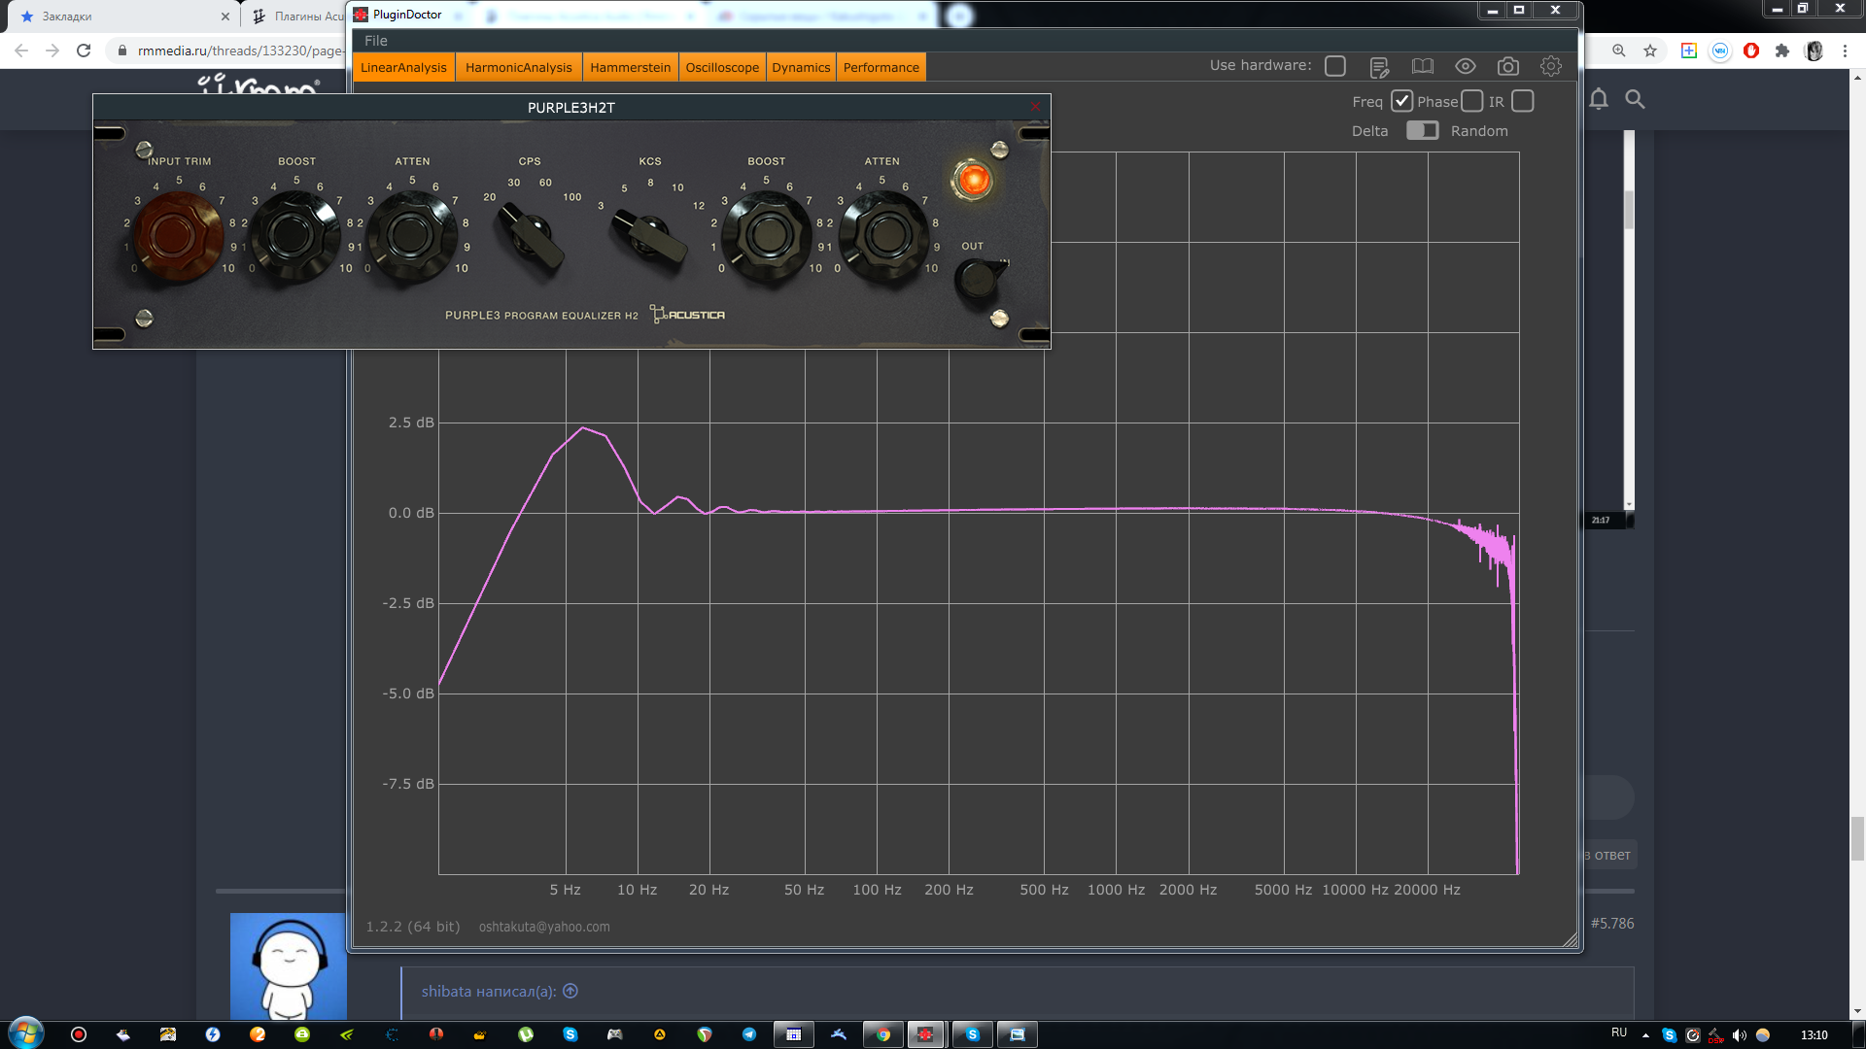Click the 13:10 system clock
The height and width of the screenshot is (1049, 1866).
[1814, 1035]
